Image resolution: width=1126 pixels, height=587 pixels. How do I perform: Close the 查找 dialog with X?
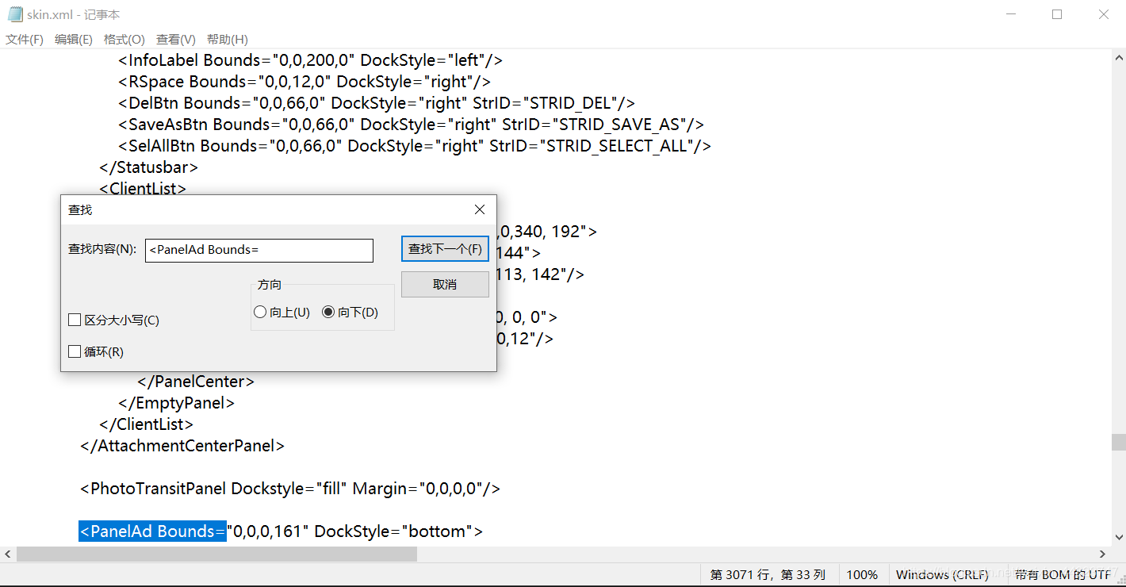coord(479,209)
